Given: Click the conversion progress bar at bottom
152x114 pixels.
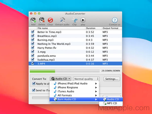Looking at the screenshot, I should 41,98.
